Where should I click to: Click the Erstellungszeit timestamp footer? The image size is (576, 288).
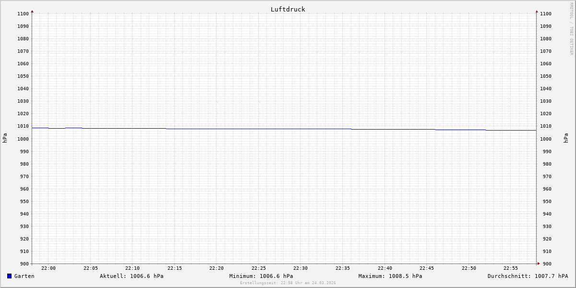click(288, 283)
